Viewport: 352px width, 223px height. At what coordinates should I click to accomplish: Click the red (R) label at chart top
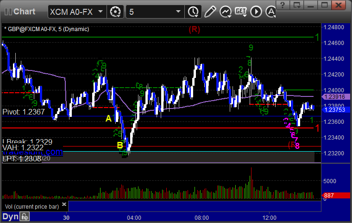coord(194,29)
